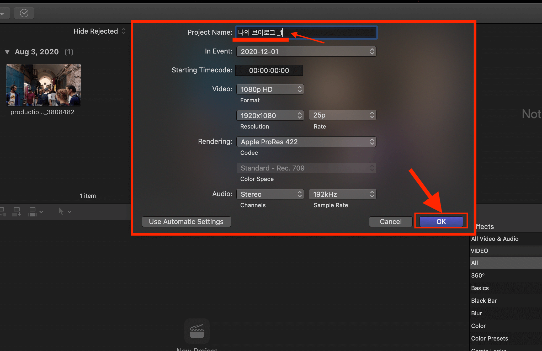The width and height of the screenshot is (542, 351).
Task: Select the production video clip thumbnail
Action: point(44,85)
